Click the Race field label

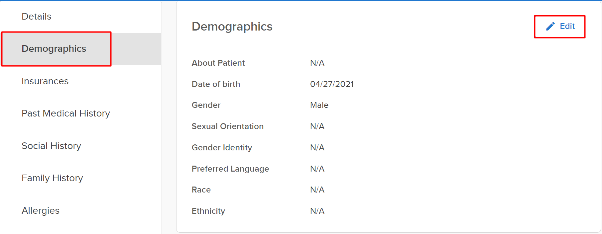[201, 190]
